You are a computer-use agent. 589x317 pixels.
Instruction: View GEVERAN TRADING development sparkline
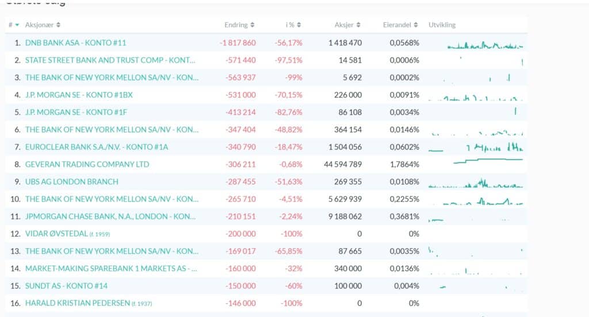(488, 161)
